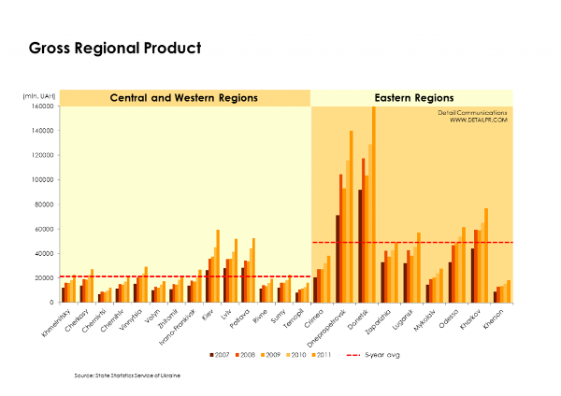Click the Gross Regional Product title
Image resolution: width=561 pixels, height=396 pixels.
(x=115, y=47)
